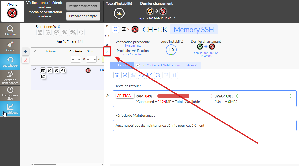The image size is (299, 166).
Task: Click the graph icon in detail toolbar
Action: 150,75
